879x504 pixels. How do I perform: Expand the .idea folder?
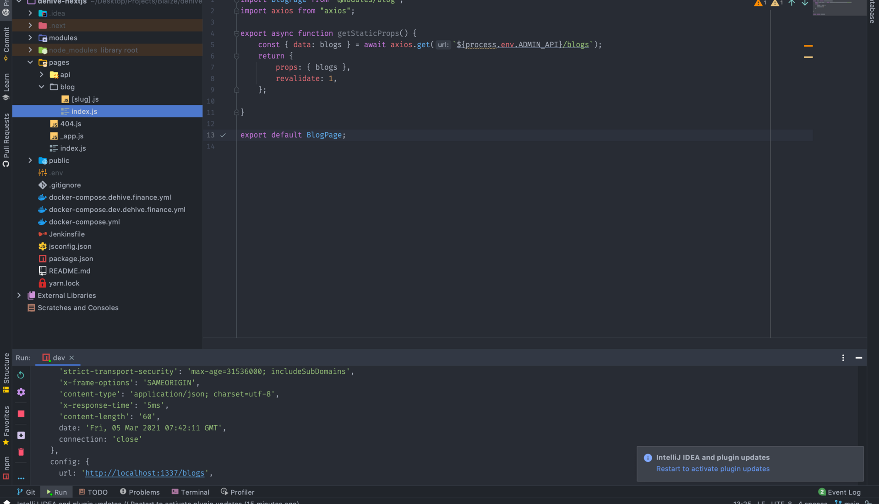30,13
